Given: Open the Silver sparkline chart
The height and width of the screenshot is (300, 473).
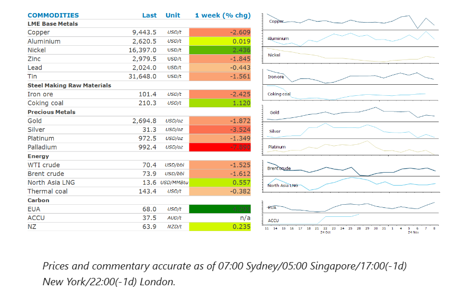Looking at the screenshot, I should 351,131.
